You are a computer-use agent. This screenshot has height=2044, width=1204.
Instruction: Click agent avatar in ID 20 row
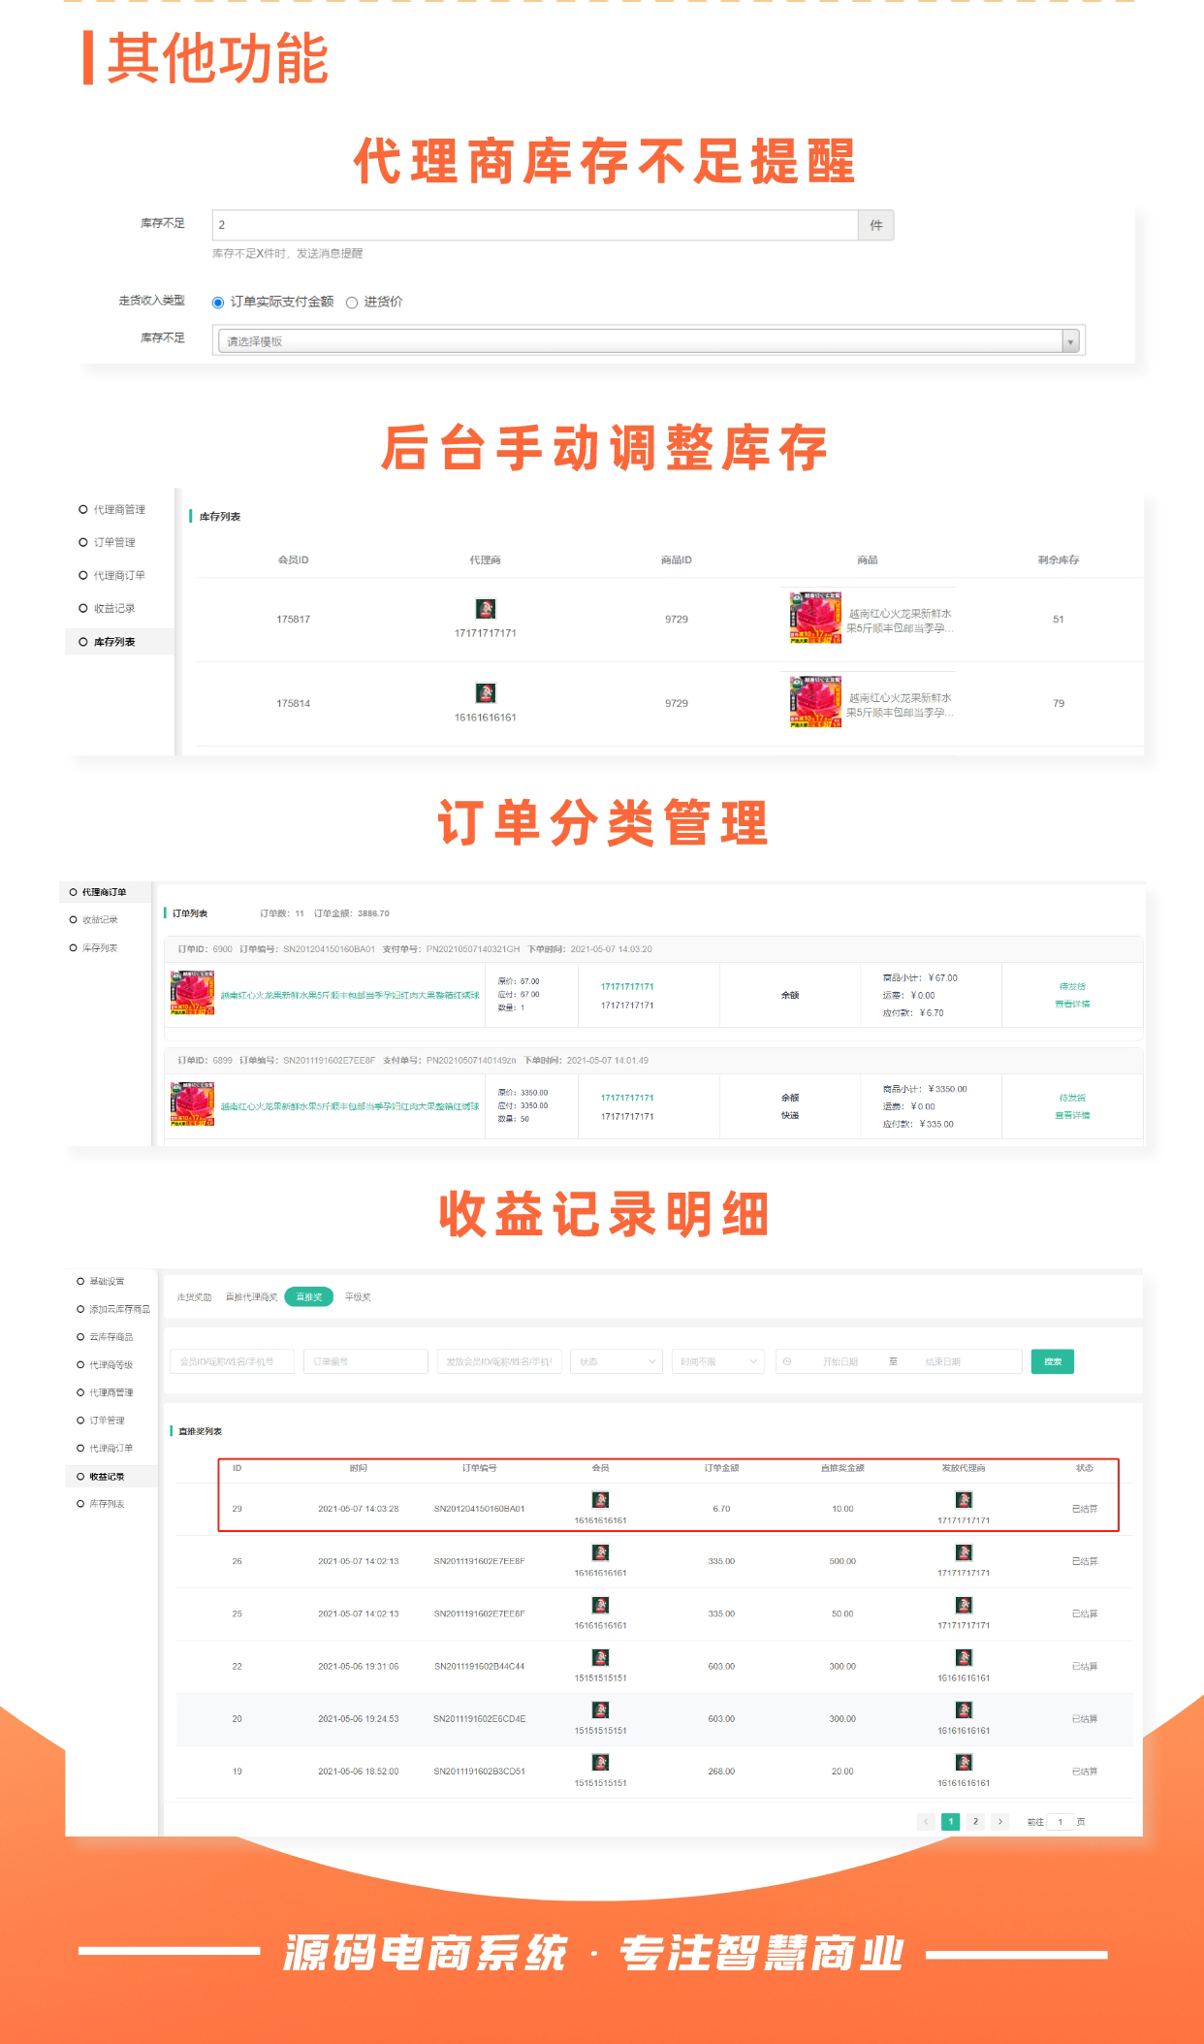point(964,1709)
